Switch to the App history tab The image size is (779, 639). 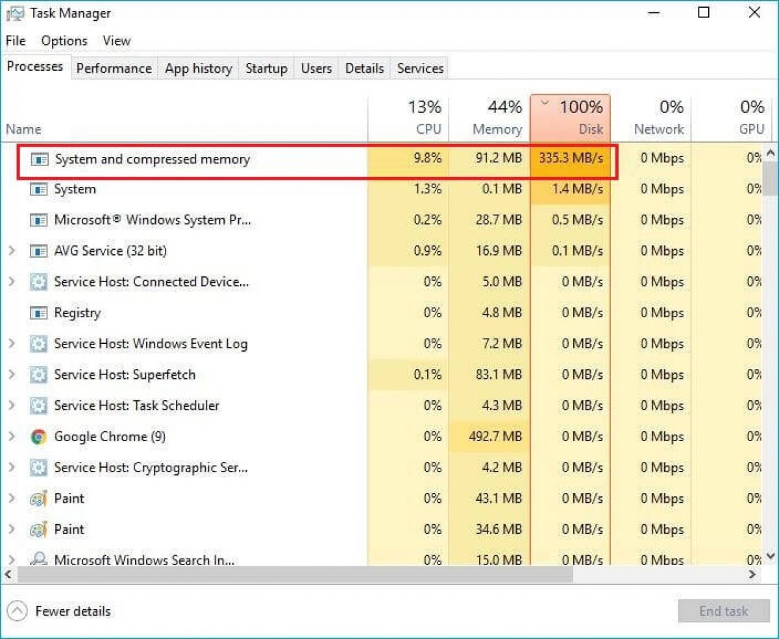click(x=199, y=69)
